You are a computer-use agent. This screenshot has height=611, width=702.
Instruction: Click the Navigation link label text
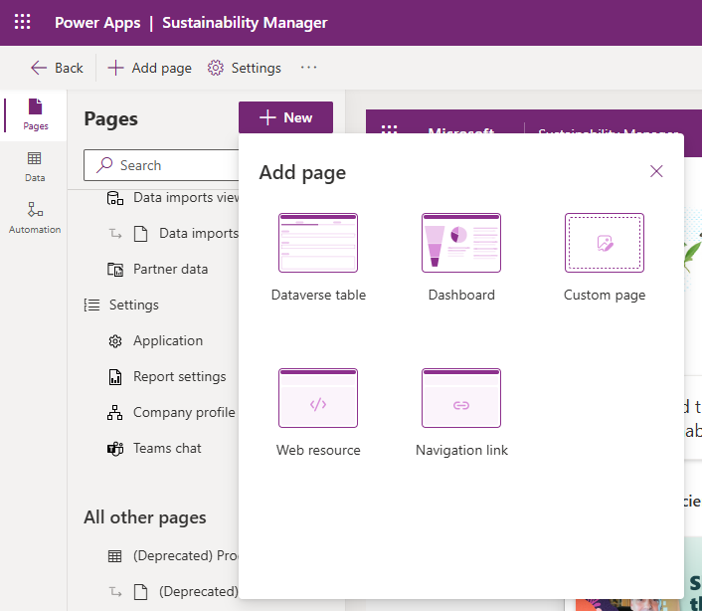click(461, 450)
